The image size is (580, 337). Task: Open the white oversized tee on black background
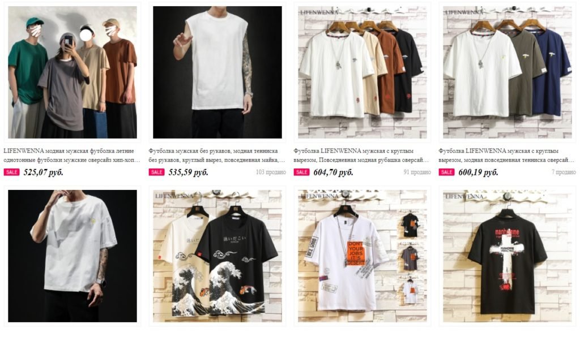72,256
